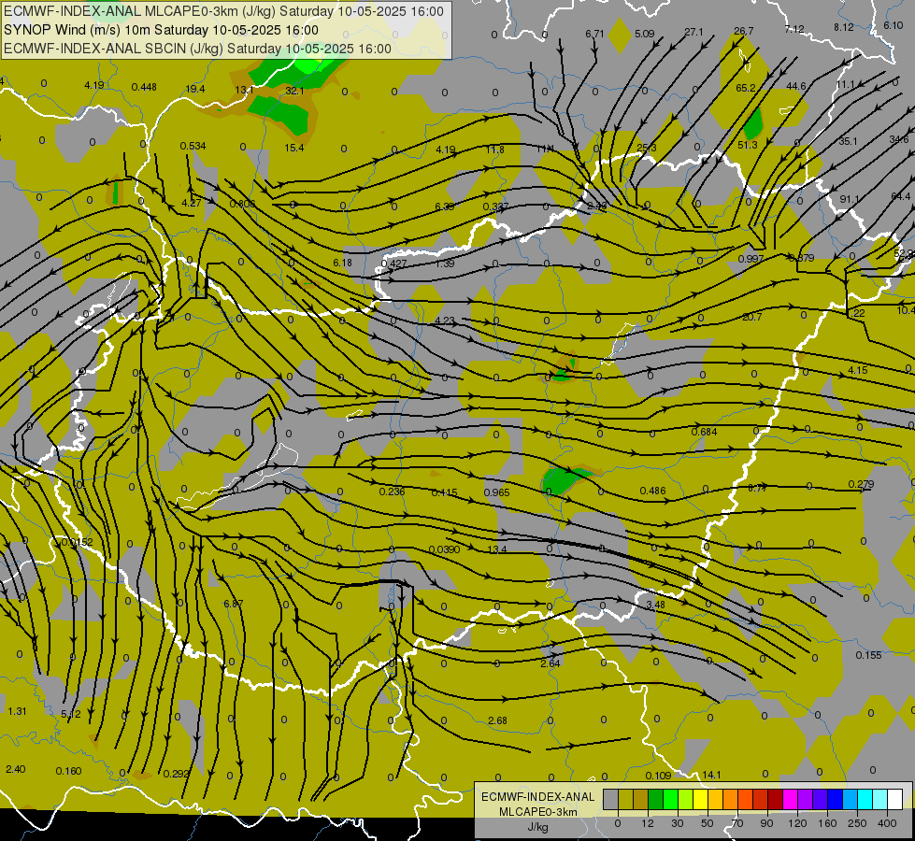The width and height of the screenshot is (915, 841).
Task: Click the map value '1.31'
Action: 18,711
